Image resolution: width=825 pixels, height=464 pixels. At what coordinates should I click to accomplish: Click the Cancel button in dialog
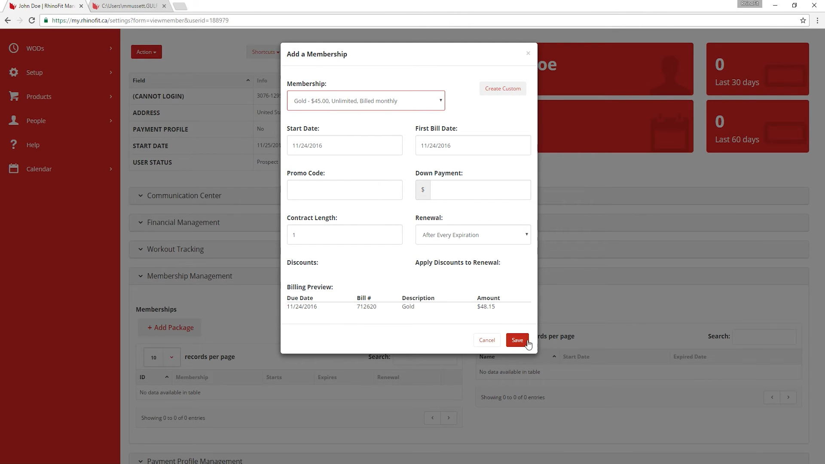click(x=487, y=340)
